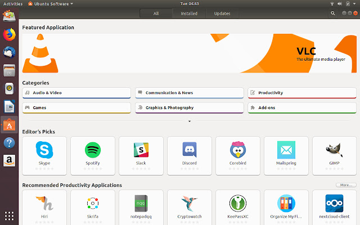360x225 pixels.
Task: Open the Spotify app tile
Action: pyautogui.click(x=93, y=156)
